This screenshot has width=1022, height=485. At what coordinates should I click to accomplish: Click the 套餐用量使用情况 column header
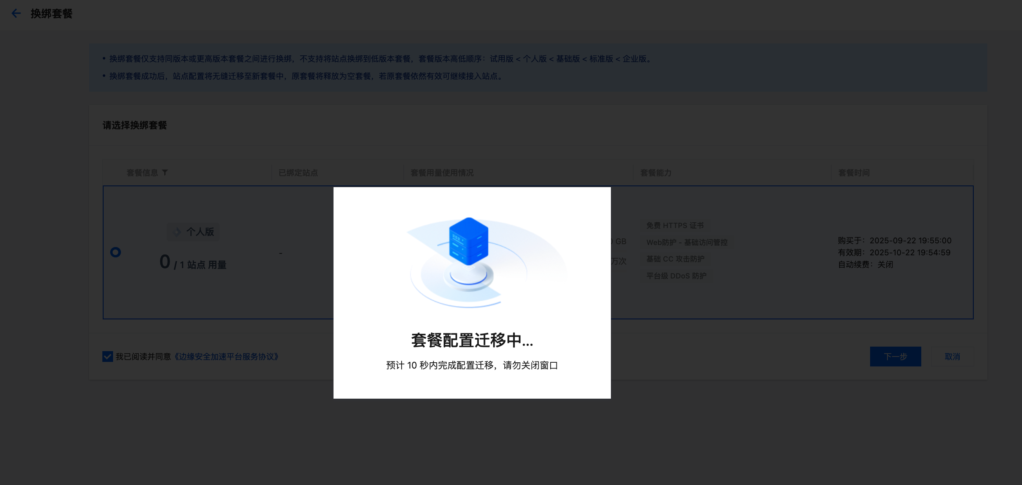(x=442, y=173)
